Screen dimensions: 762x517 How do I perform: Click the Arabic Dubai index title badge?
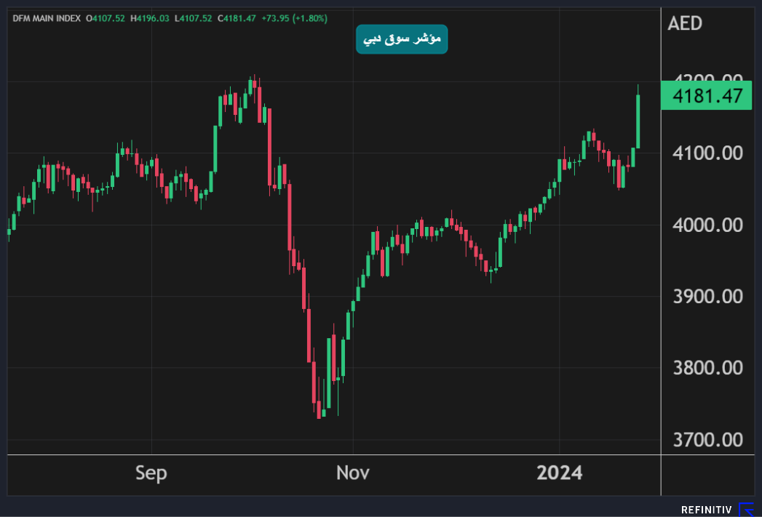click(402, 39)
